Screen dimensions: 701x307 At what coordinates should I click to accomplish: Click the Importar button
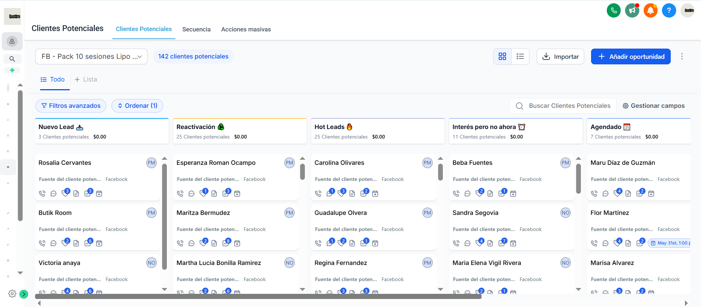[x=560, y=56]
